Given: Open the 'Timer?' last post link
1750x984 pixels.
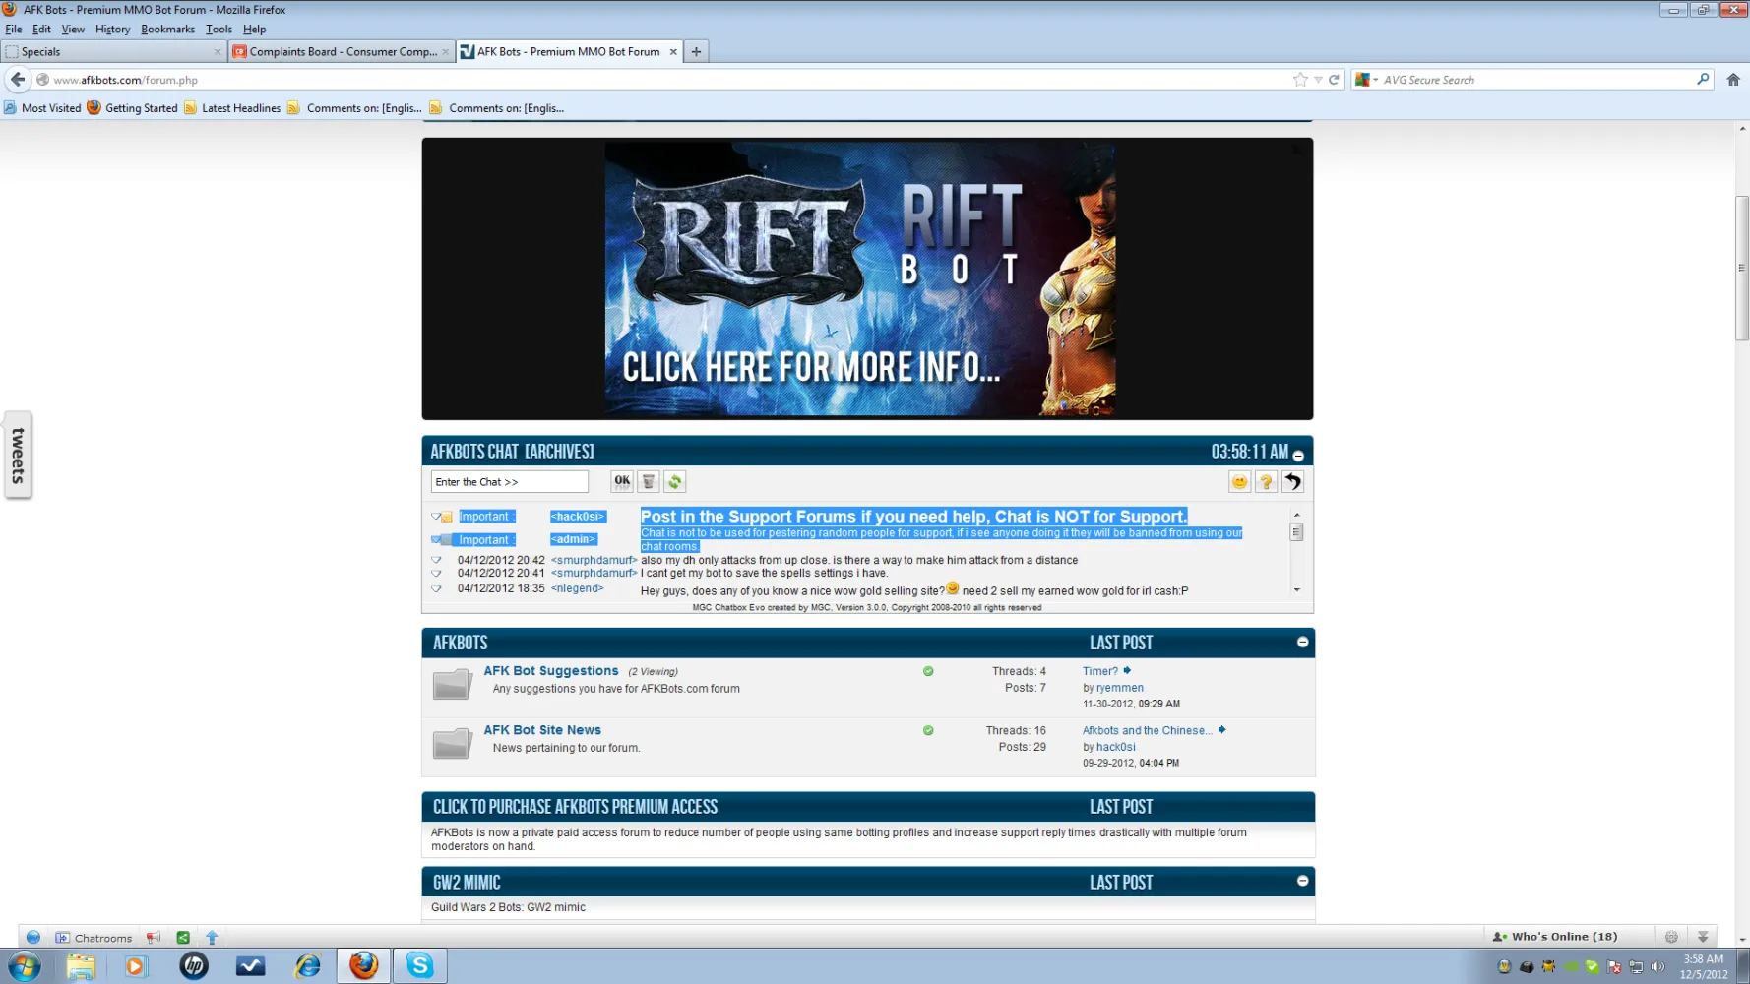Looking at the screenshot, I should [1099, 671].
